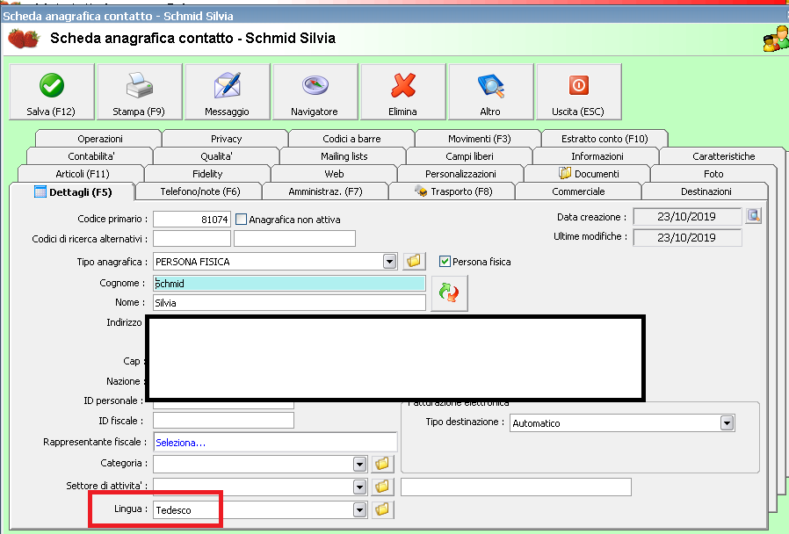
Task: Save the contact with Salva (F12)
Action: (x=51, y=91)
